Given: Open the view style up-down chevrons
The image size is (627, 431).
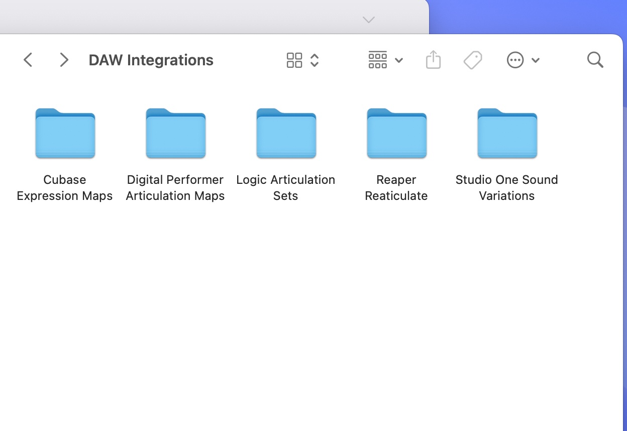Looking at the screenshot, I should 315,60.
